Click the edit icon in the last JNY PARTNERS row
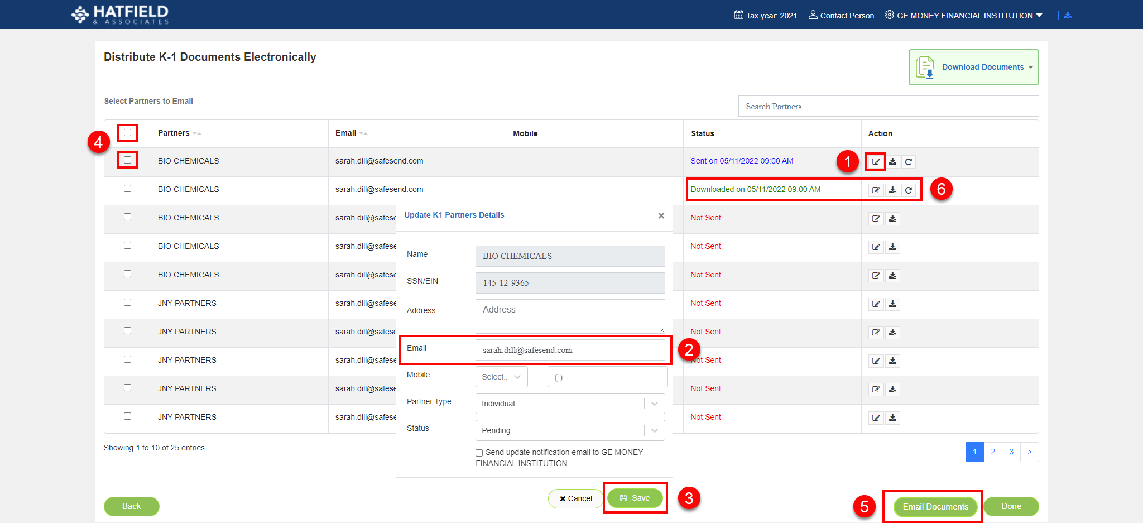 (876, 418)
